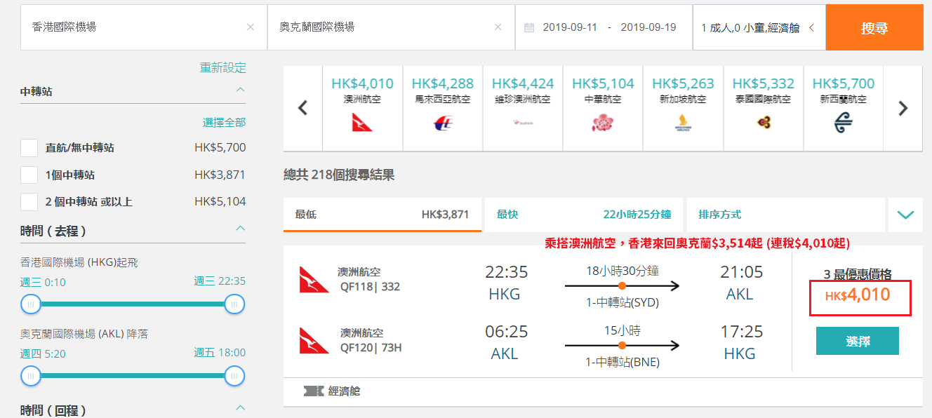This screenshot has width=932, height=418.
Task: Switch to the 最快 results tab
Action: click(x=583, y=215)
